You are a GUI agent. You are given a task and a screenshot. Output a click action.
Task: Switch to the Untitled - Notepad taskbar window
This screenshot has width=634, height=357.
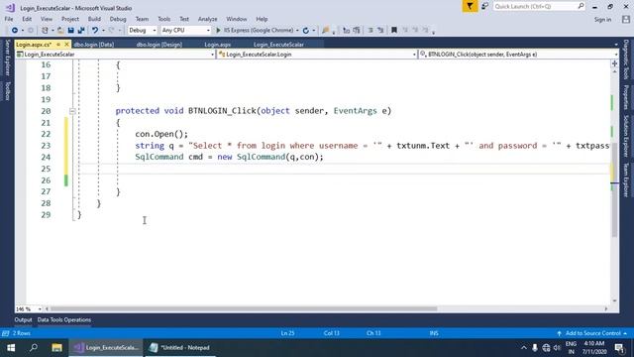[179, 348]
